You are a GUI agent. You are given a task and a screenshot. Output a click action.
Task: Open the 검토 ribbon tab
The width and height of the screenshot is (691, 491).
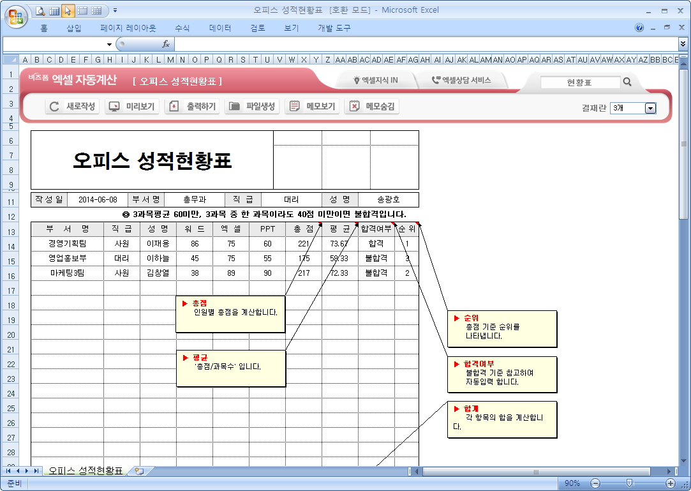[257, 28]
